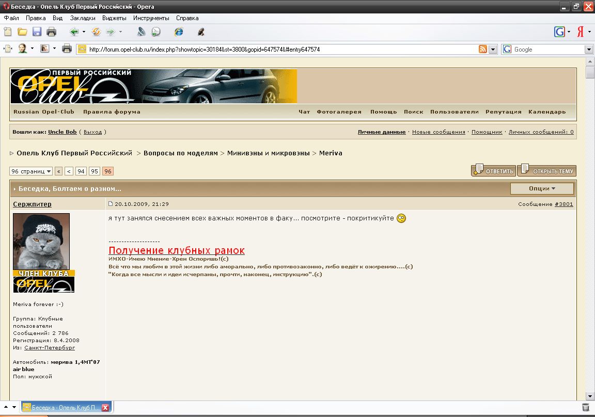Go back with the green left arrow
This screenshot has width=595, height=417.
tap(74, 32)
